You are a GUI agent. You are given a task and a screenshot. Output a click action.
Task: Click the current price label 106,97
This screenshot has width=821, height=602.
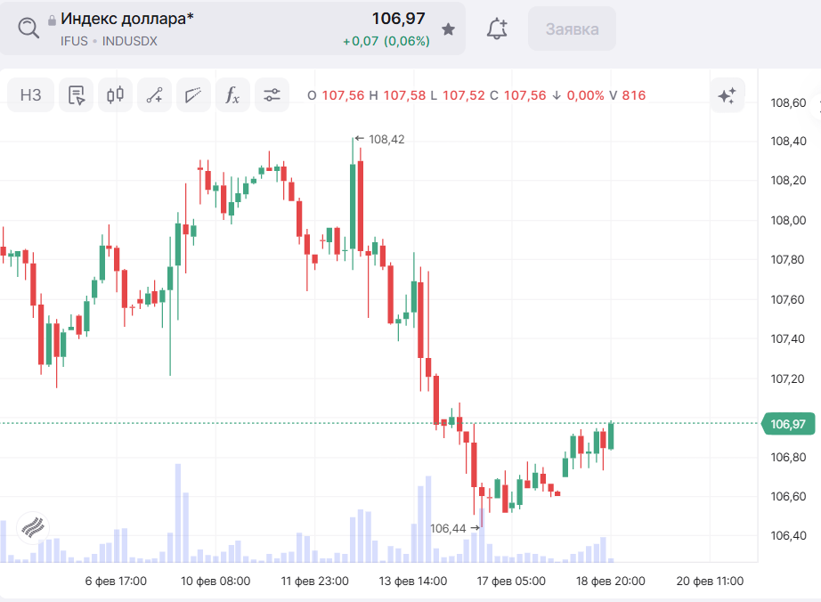click(x=788, y=424)
